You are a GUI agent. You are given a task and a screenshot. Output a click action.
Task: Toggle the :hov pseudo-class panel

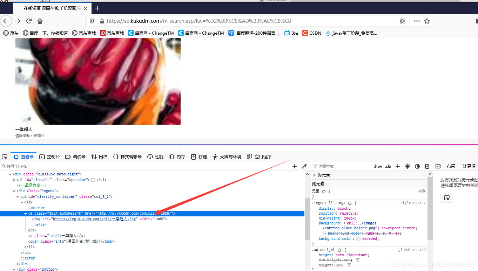tap(378, 166)
